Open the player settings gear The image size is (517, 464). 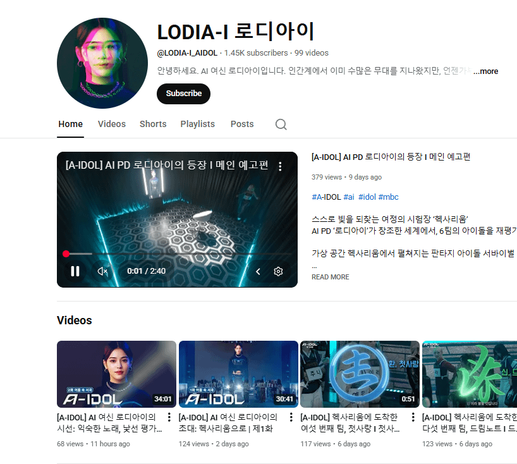click(x=278, y=271)
